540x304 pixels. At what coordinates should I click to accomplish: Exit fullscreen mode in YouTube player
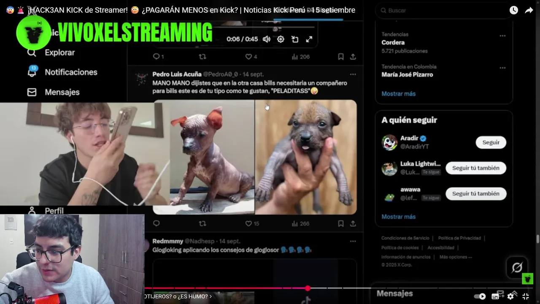[x=526, y=296]
